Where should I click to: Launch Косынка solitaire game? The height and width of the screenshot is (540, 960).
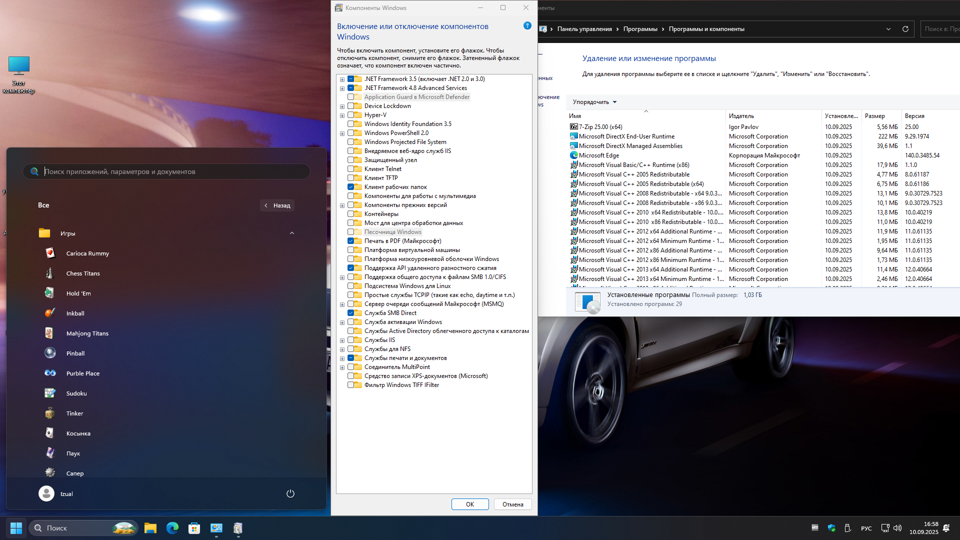50,433
